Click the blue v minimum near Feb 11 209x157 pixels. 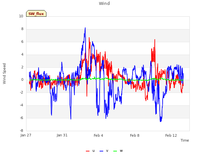[160, 121]
